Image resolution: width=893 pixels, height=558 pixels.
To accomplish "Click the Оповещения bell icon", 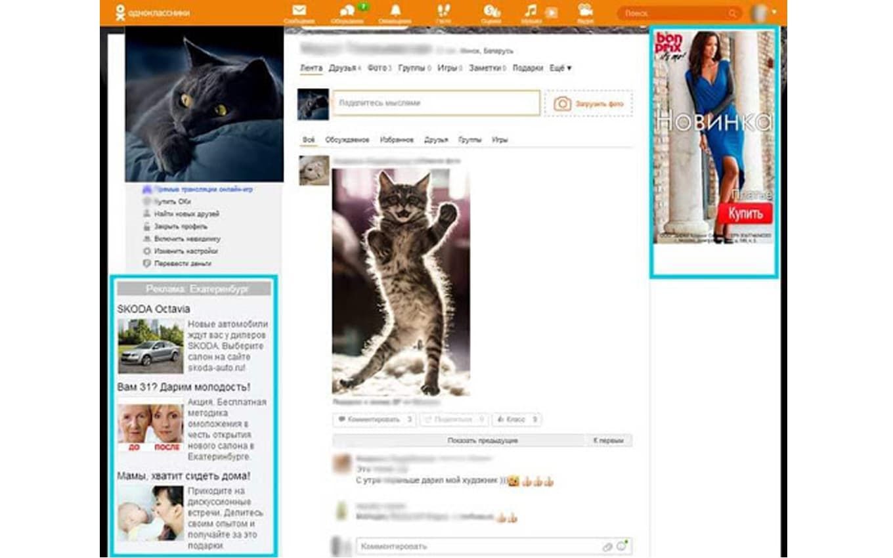I will (395, 11).
